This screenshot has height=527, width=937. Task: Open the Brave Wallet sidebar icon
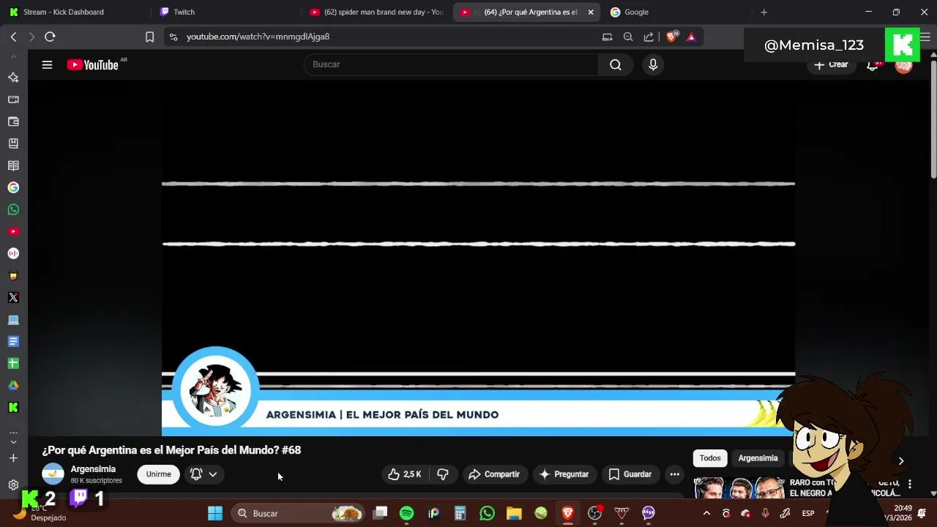pos(13,122)
